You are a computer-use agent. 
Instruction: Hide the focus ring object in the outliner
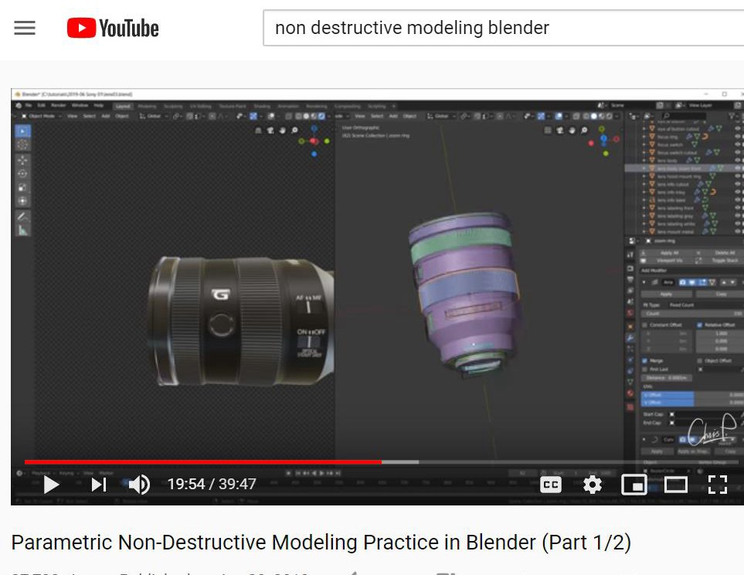point(739,137)
